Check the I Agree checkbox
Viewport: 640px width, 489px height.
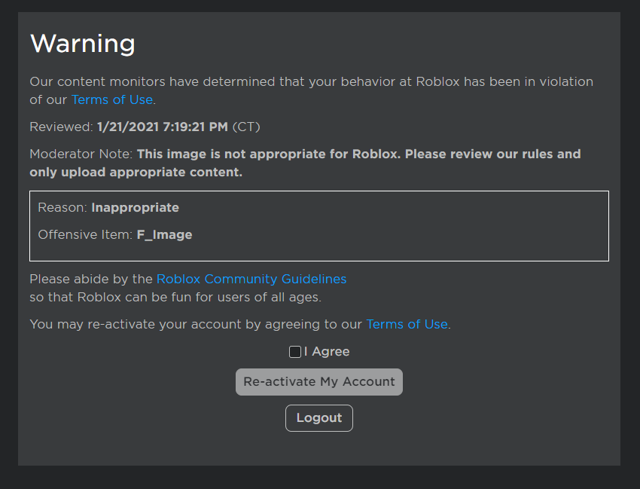tap(294, 352)
